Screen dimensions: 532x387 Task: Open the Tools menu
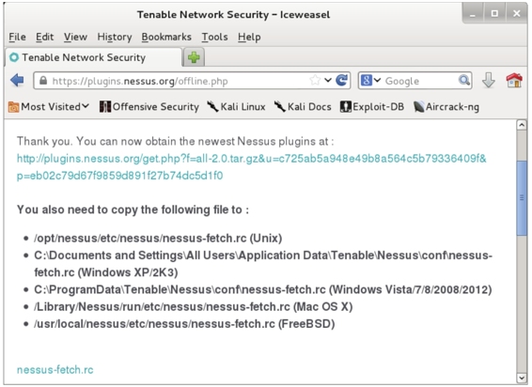tap(214, 37)
